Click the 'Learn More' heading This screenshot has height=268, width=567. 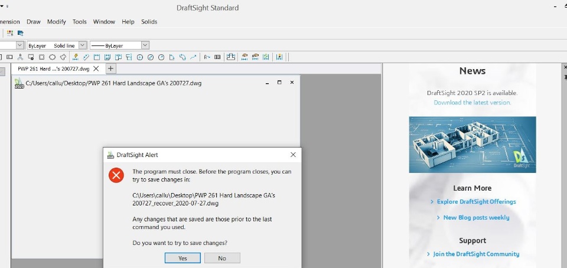[472, 188]
